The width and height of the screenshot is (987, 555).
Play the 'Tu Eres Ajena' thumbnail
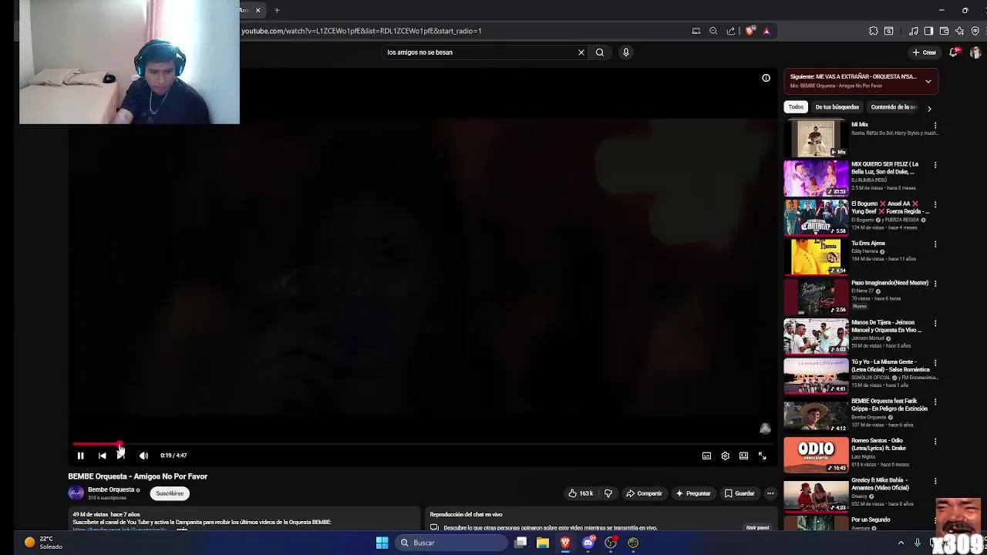tap(816, 257)
